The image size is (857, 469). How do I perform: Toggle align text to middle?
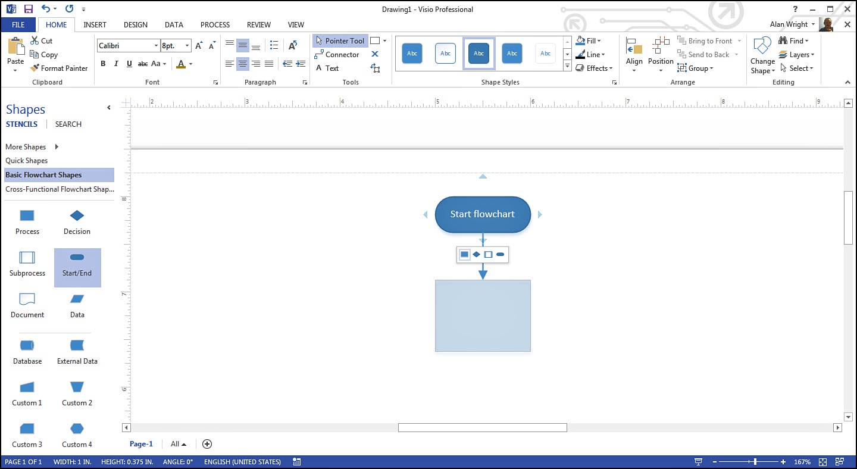coord(243,45)
